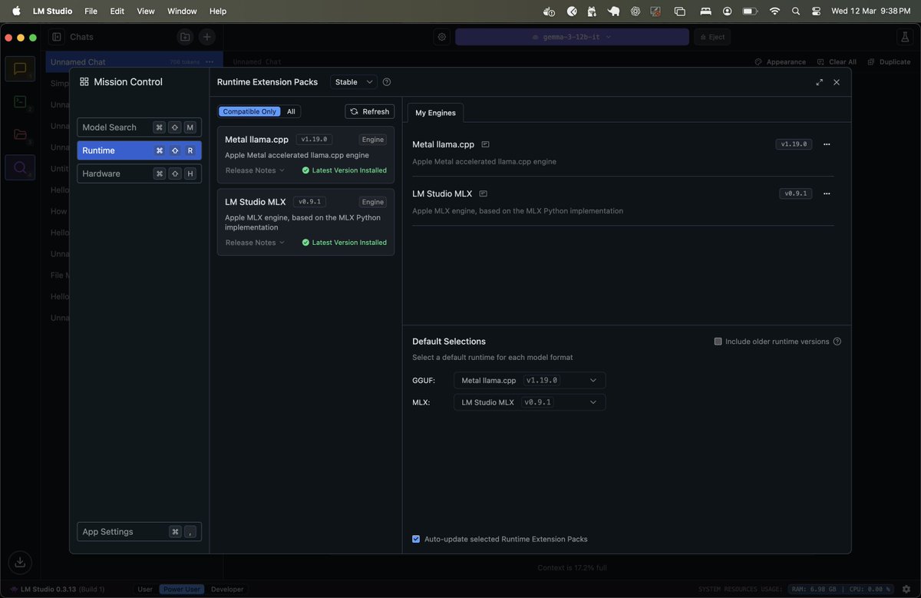921x598 pixels.
Task: Open the Apple menu
Action: tap(16, 12)
